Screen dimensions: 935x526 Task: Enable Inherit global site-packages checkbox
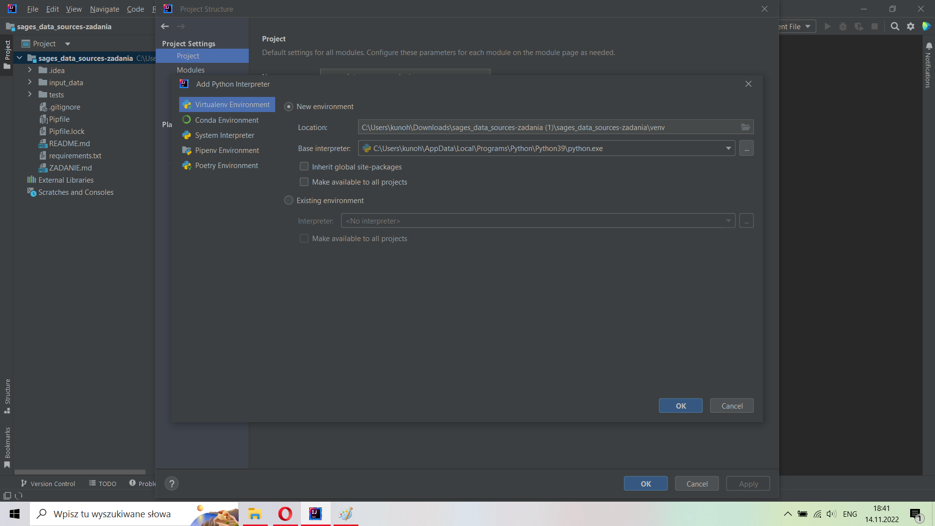pyautogui.click(x=304, y=167)
